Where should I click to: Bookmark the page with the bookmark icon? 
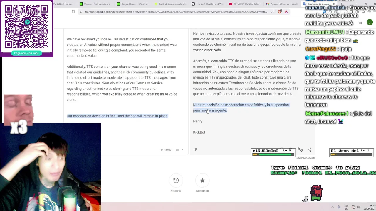pyautogui.click(x=73, y=12)
